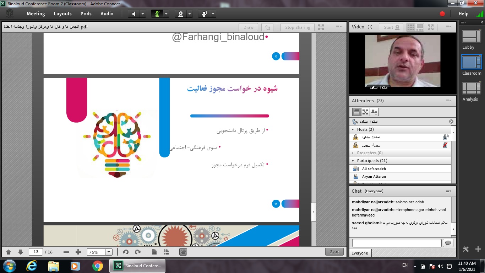Screen dimensions: 485x273
Task: Expand the Presenters (0) group
Action: click(353, 153)
